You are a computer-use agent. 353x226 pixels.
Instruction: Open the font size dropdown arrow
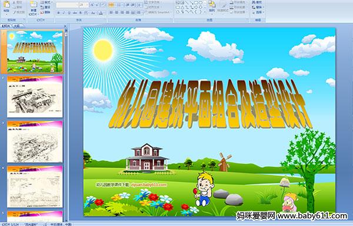87,5
